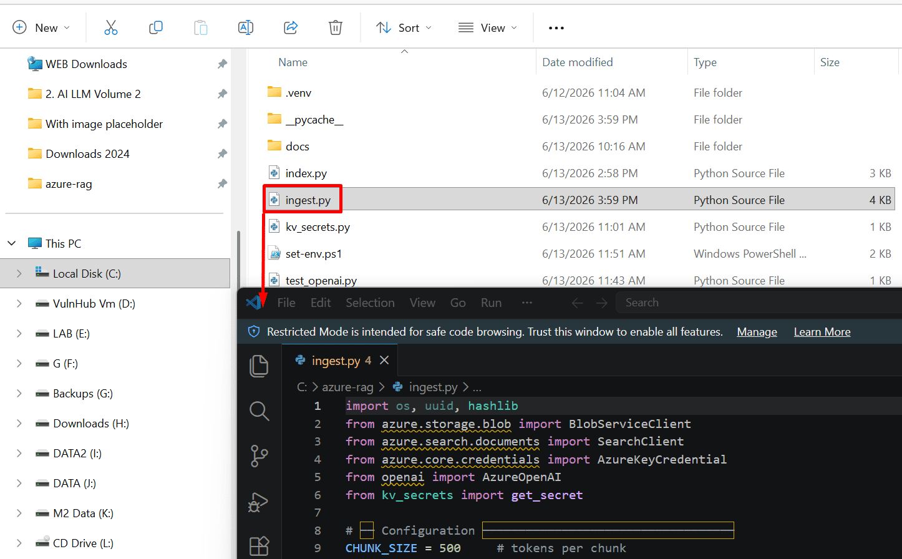Image resolution: width=902 pixels, height=559 pixels.
Task: Open VS Code View menu
Action: tap(422, 303)
